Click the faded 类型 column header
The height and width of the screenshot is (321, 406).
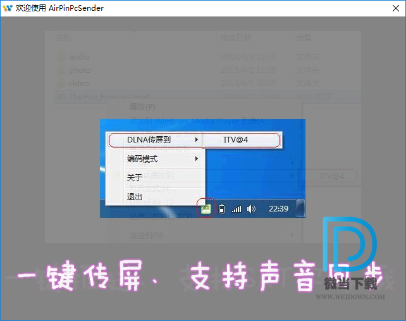pyautogui.click(x=304, y=38)
